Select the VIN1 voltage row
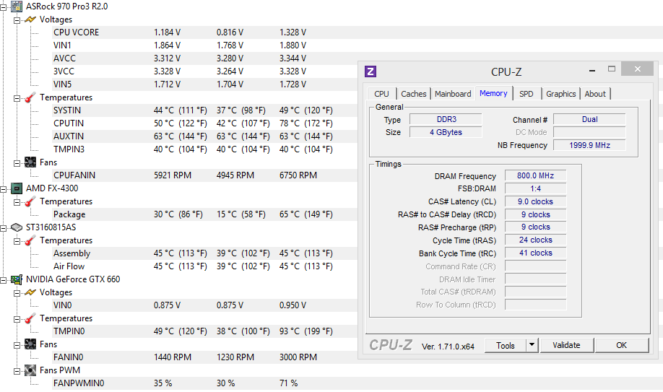The height and width of the screenshot is (392, 663). click(x=357, y=45)
